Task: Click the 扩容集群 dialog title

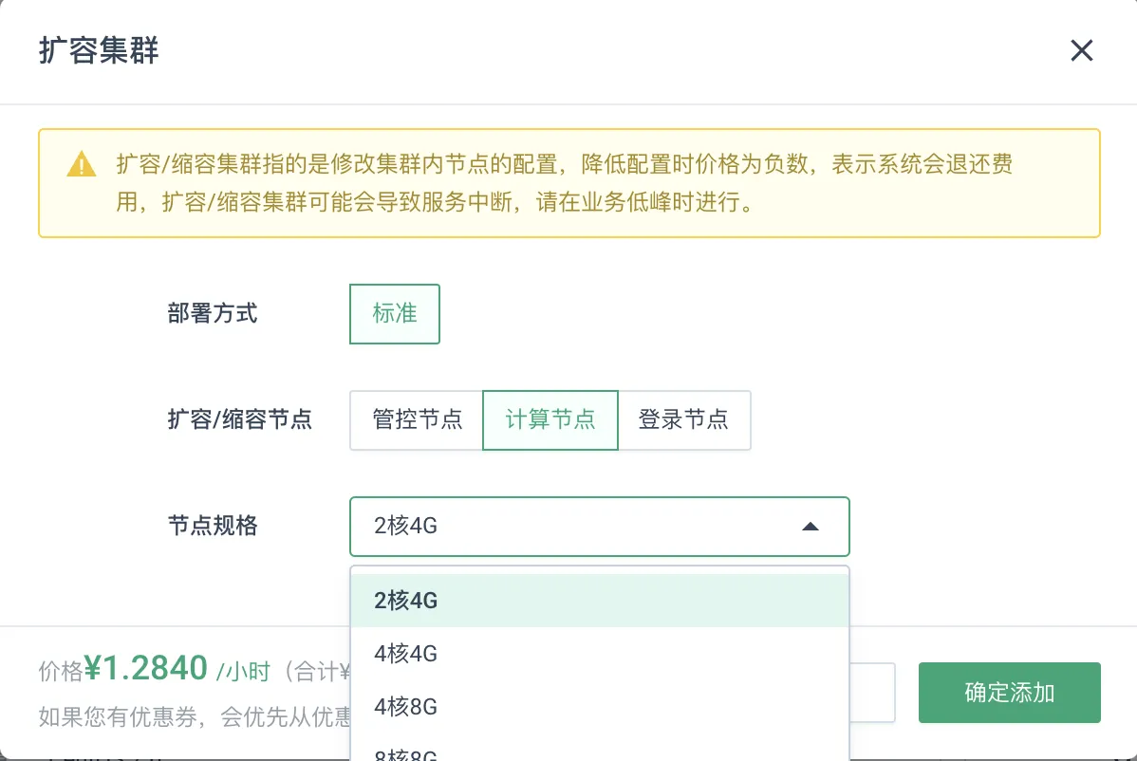Action: (99, 50)
